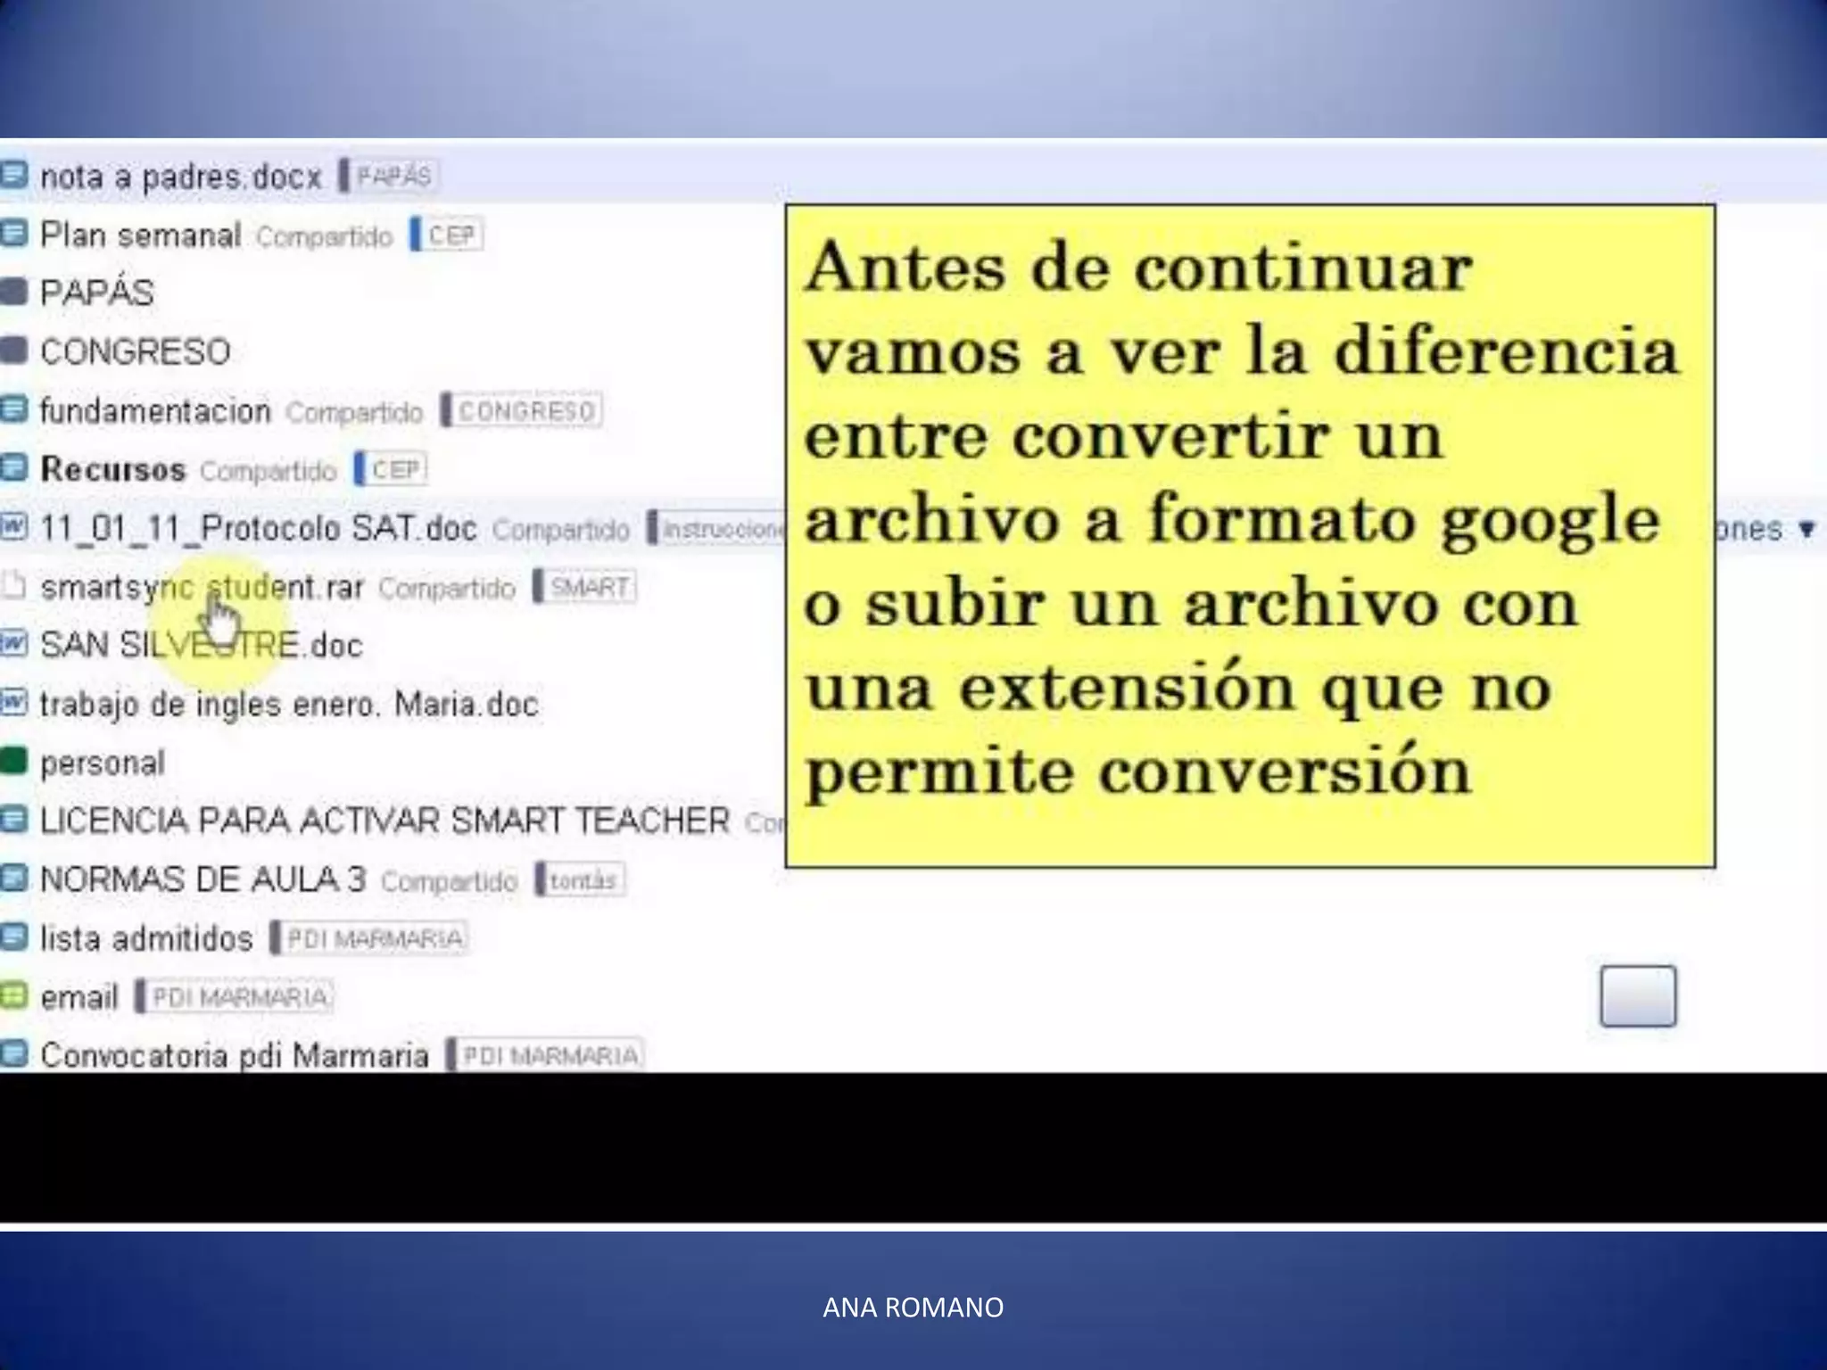Click the green personal folder icon
The width and height of the screenshot is (1827, 1370).
[13, 761]
